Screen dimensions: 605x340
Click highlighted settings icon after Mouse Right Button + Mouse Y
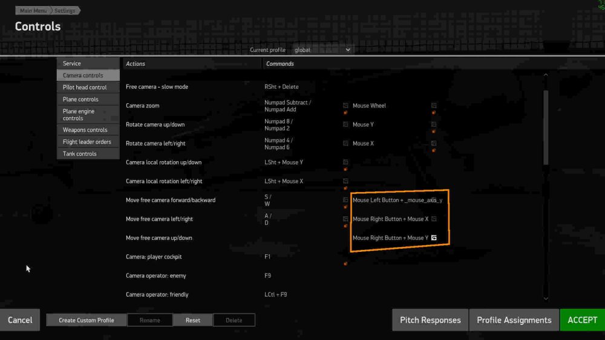pyautogui.click(x=434, y=237)
